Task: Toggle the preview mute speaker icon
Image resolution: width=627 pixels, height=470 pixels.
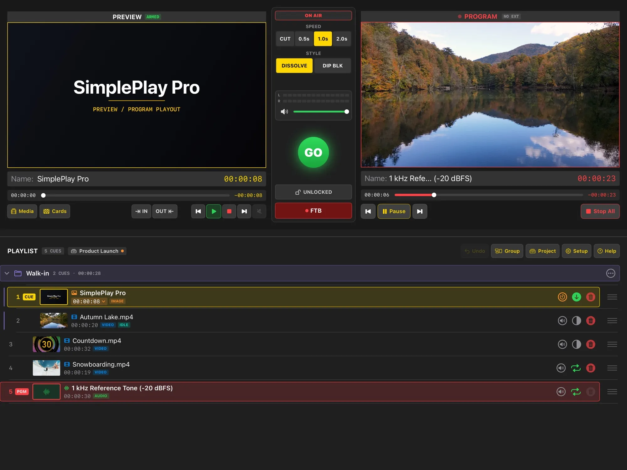Action: 259,211
